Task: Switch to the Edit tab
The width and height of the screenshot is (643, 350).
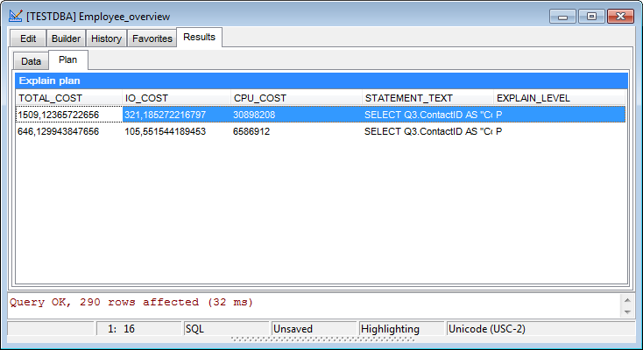Action: click(28, 38)
